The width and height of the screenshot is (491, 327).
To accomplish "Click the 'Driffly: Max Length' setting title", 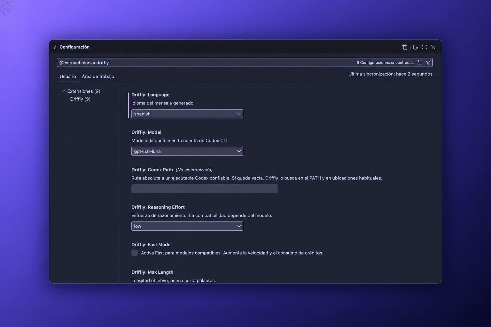I will pyautogui.click(x=152, y=272).
